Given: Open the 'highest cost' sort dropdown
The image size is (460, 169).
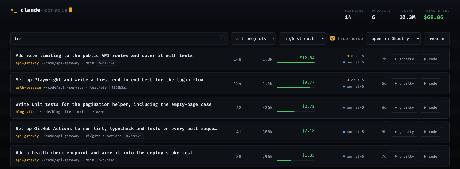Looking at the screenshot, I should click(x=302, y=39).
